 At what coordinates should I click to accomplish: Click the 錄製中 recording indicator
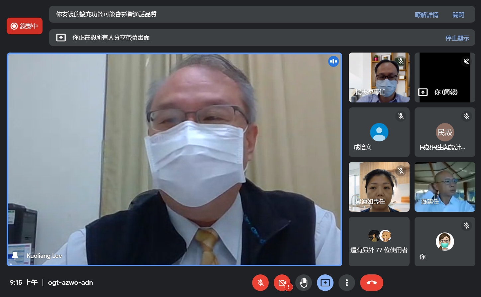coord(25,26)
